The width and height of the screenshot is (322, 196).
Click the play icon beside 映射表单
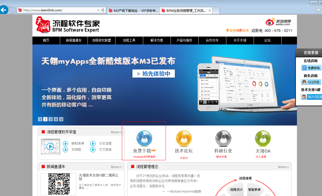pos(65,144)
